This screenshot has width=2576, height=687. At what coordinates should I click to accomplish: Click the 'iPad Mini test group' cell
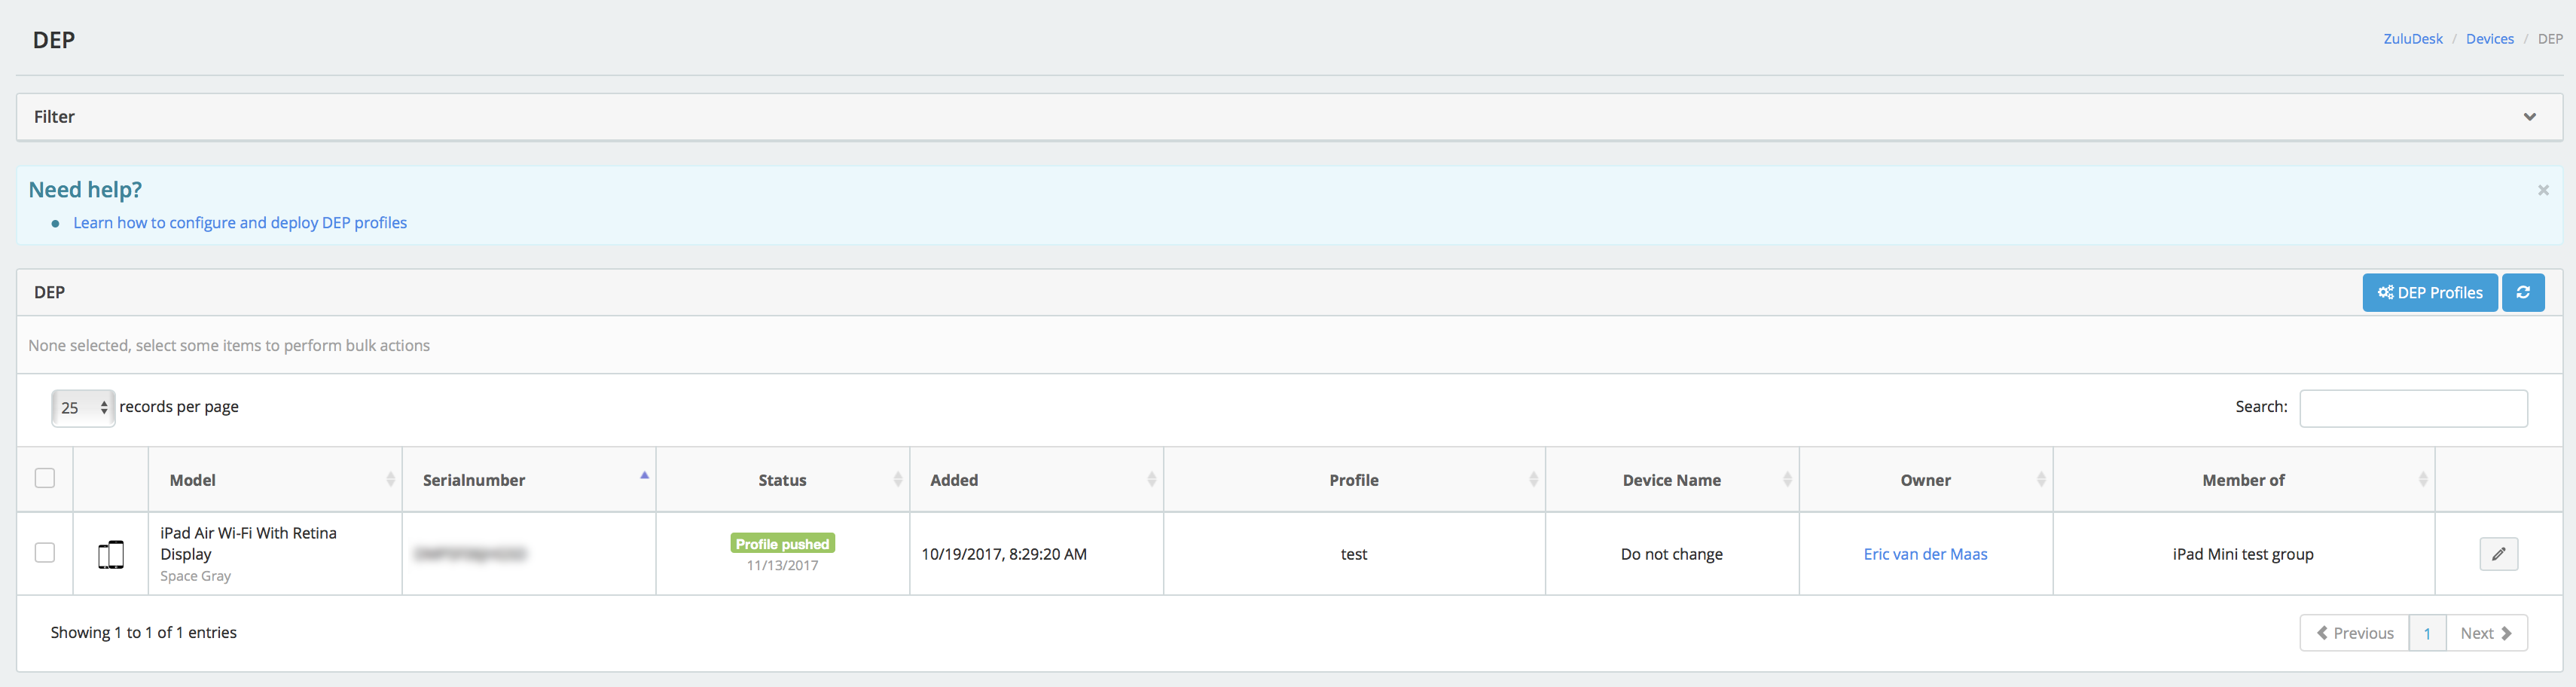pyautogui.click(x=2243, y=554)
